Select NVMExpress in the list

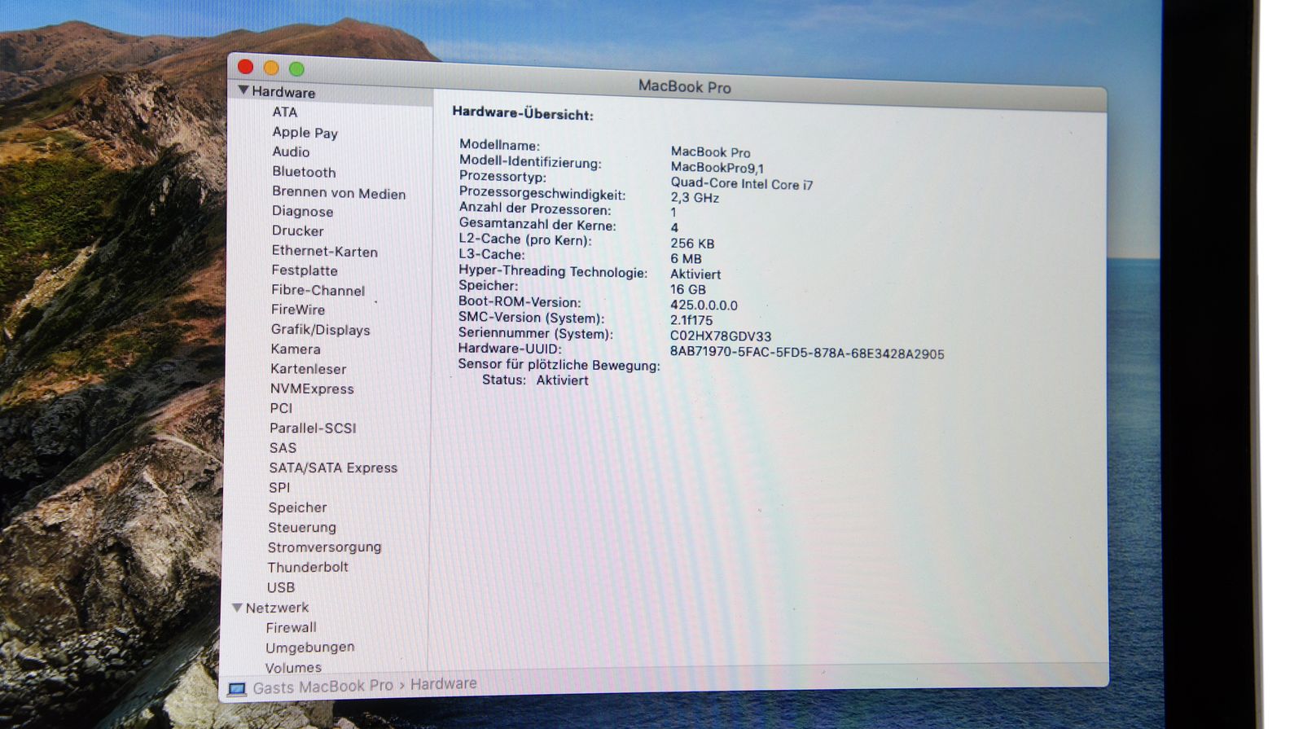(x=312, y=389)
